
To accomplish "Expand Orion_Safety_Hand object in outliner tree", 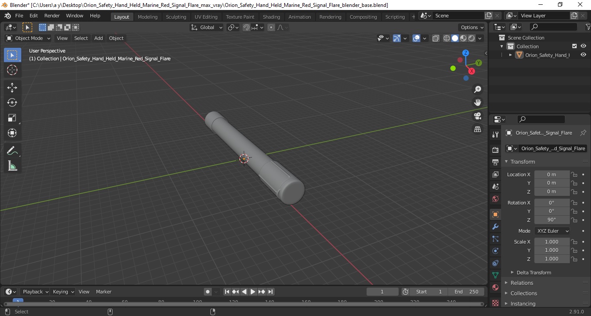I will click(511, 55).
